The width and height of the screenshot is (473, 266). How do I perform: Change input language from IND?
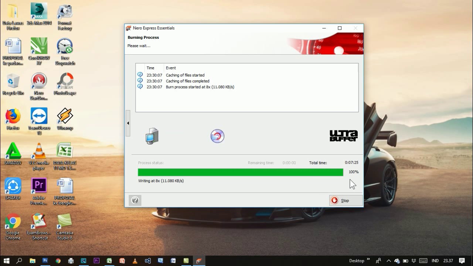pyautogui.click(x=435, y=260)
